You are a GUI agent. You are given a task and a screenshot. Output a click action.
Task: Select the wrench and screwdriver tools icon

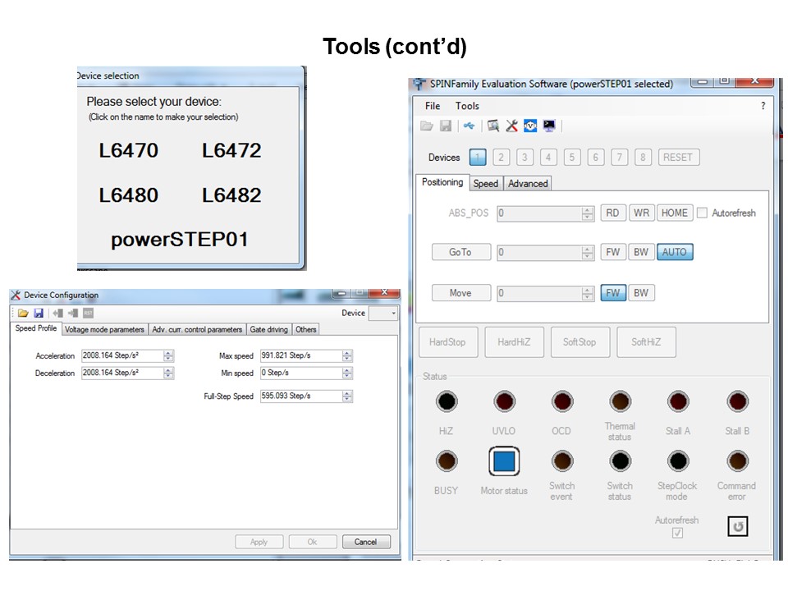(x=513, y=125)
